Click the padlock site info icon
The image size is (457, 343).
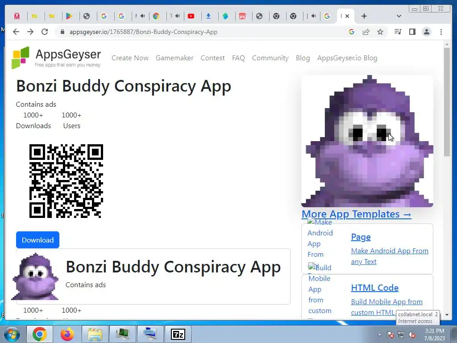[62, 32]
